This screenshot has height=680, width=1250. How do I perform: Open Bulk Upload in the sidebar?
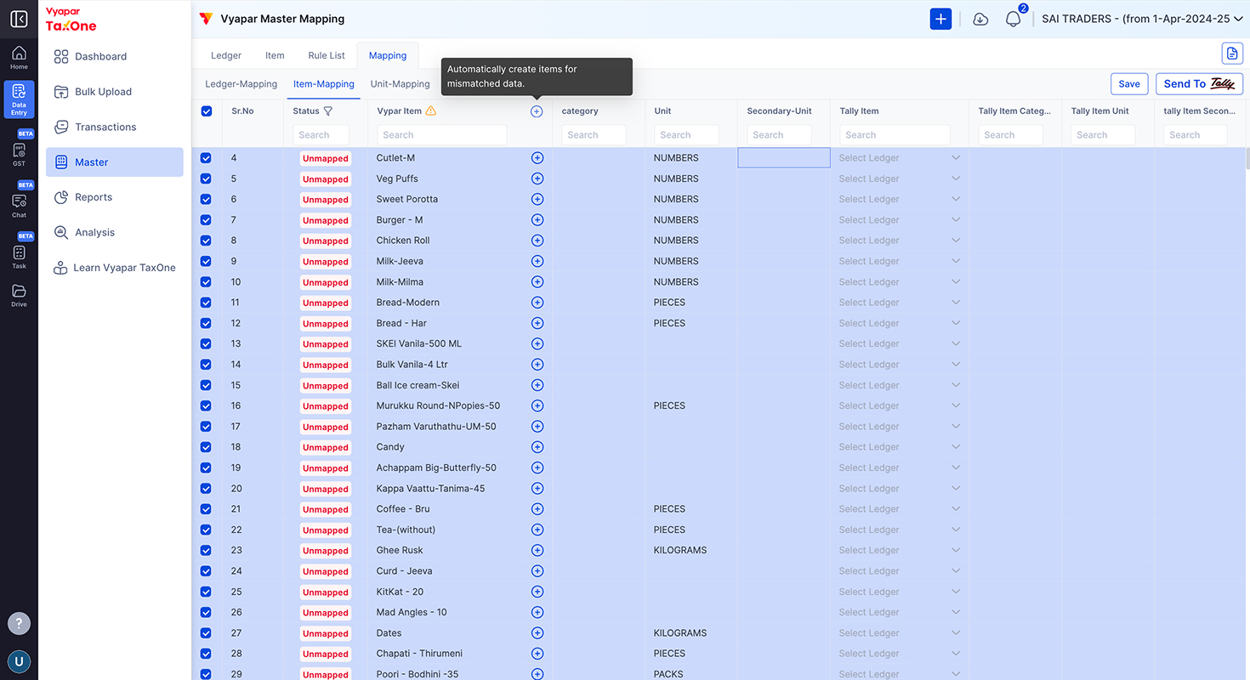pyautogui.click(x=115, y=92)
